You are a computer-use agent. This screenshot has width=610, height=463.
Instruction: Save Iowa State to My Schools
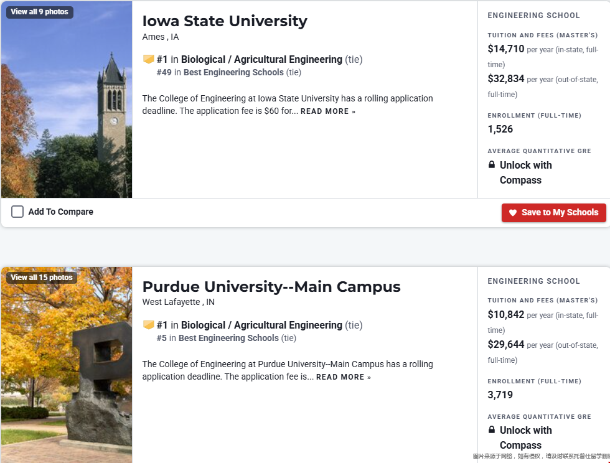[553, 213]
